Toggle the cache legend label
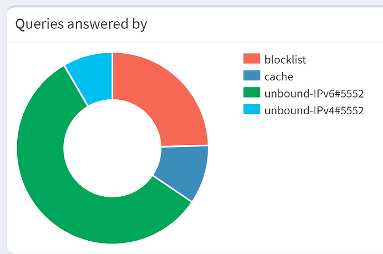 click(x=279, y=76)
